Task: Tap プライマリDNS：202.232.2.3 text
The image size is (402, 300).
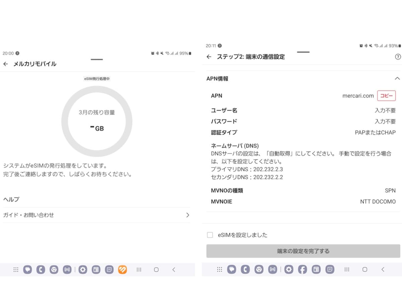Action: tap(247, 169)
